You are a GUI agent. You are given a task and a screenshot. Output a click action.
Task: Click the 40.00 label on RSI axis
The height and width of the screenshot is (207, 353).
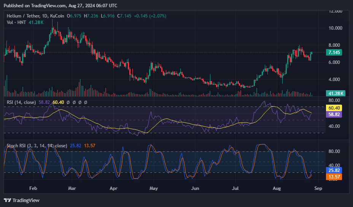click(334, 126)
